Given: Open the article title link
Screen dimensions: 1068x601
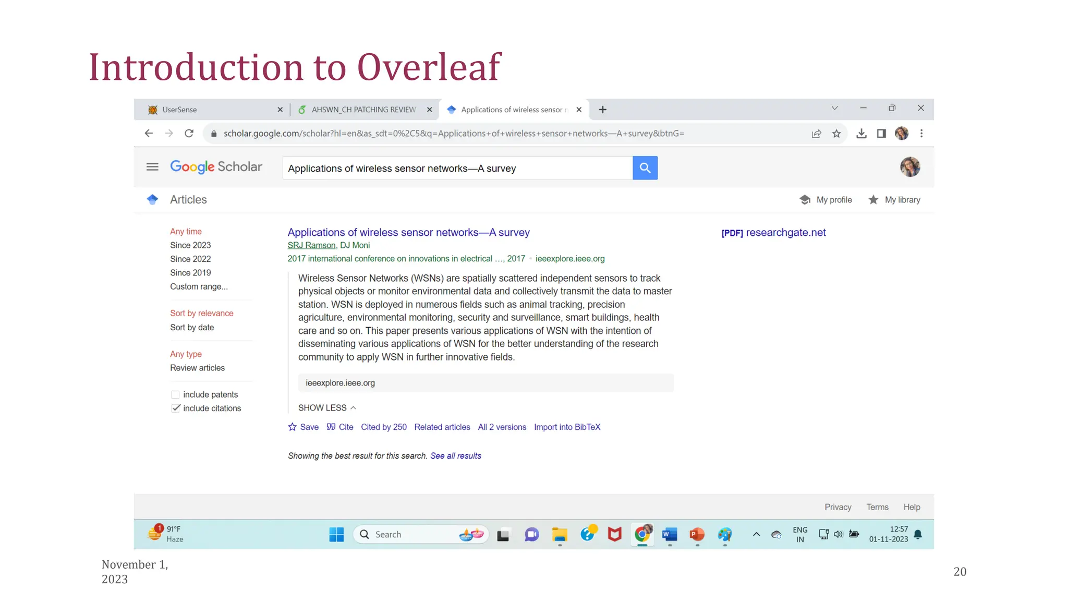Looking at the screenshot, I should [408, 233].
